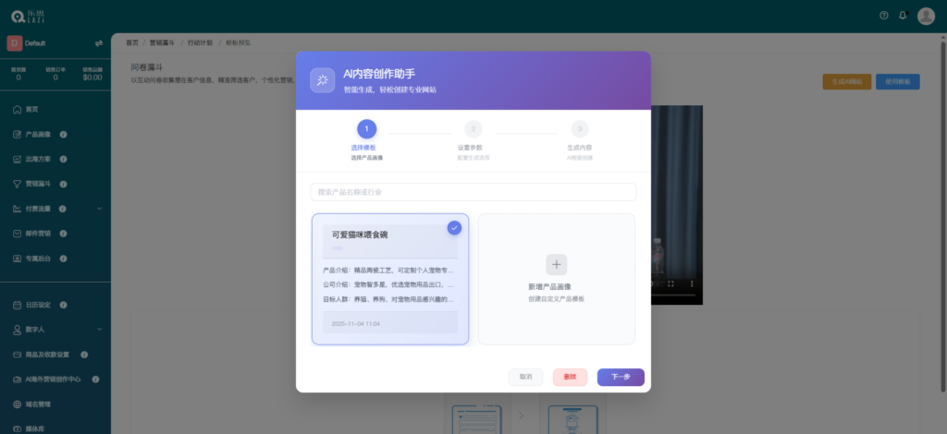Open help via question mark icon
This screenshot has height=434, width=947.
click(883, 16)
